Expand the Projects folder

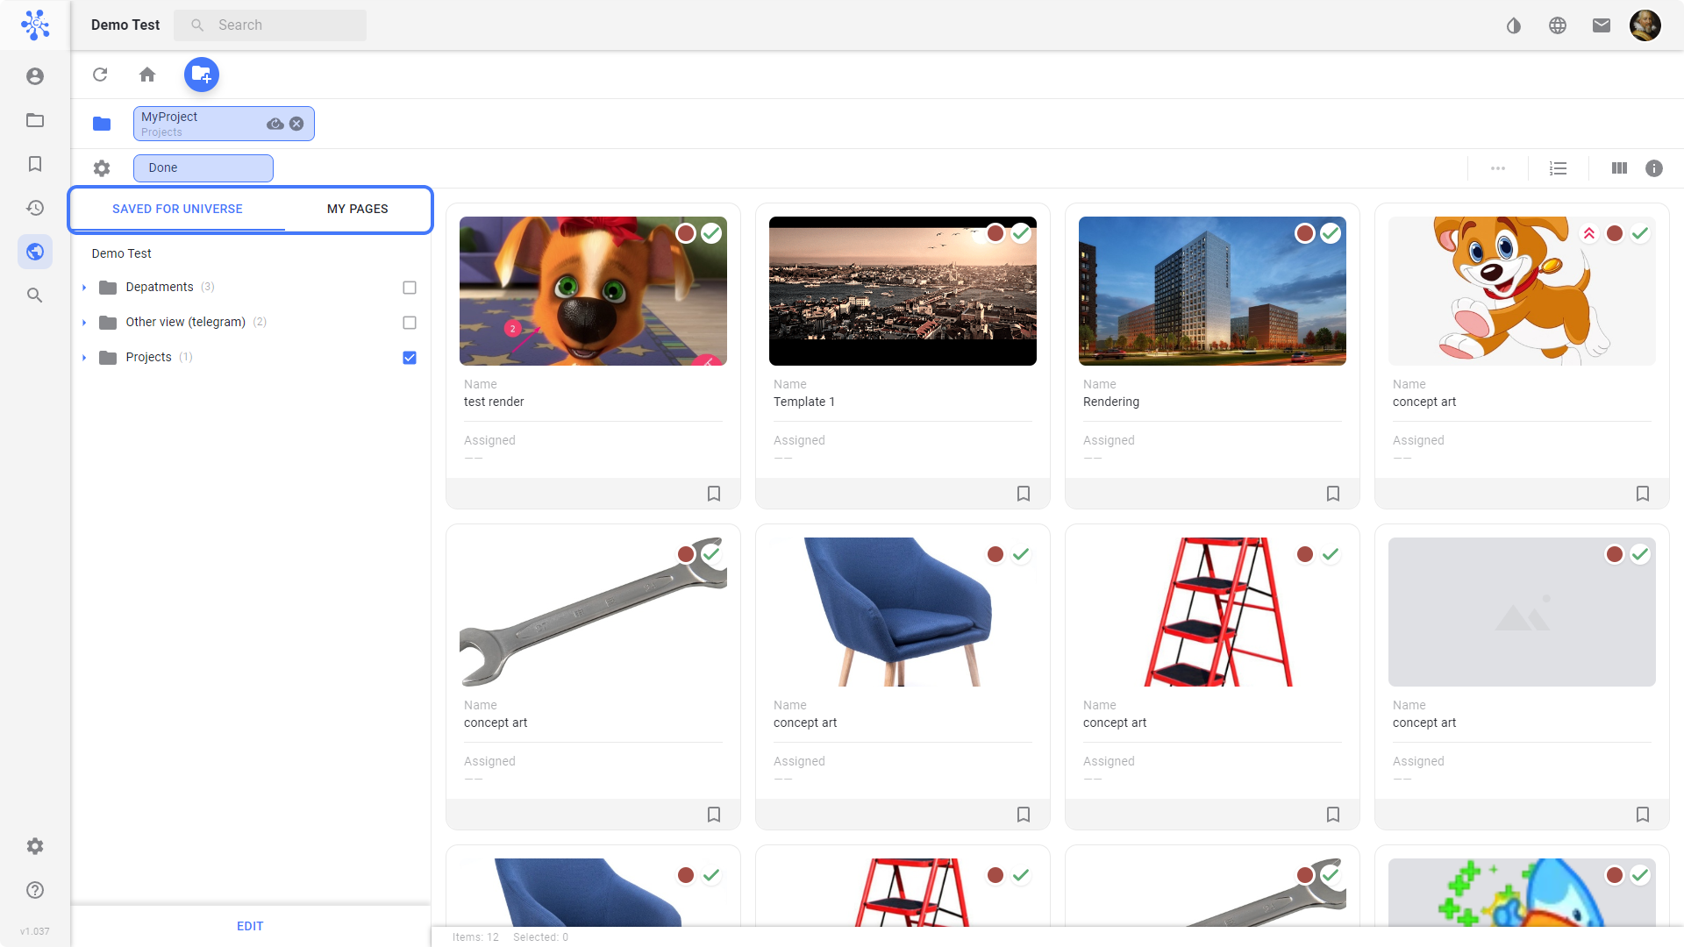84,358
